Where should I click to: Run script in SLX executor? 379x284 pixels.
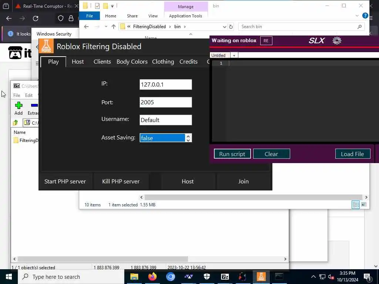pos(232,154)
